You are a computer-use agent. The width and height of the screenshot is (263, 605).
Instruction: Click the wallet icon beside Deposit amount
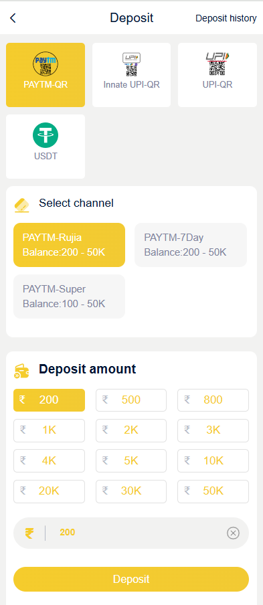tap(22, 371)
